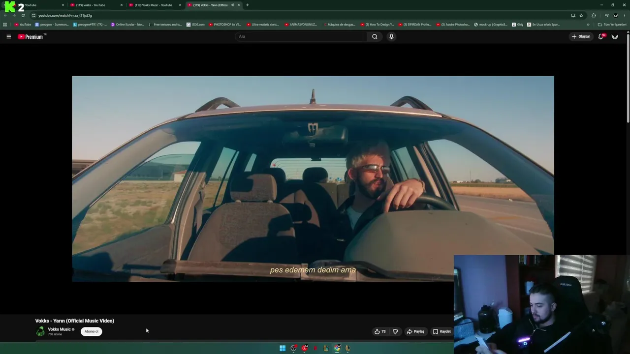Image resolution: width=630 pixels, height=354 pixels.
Task: Open the Chrome icon in the taskbar
Action: (337, 348)
